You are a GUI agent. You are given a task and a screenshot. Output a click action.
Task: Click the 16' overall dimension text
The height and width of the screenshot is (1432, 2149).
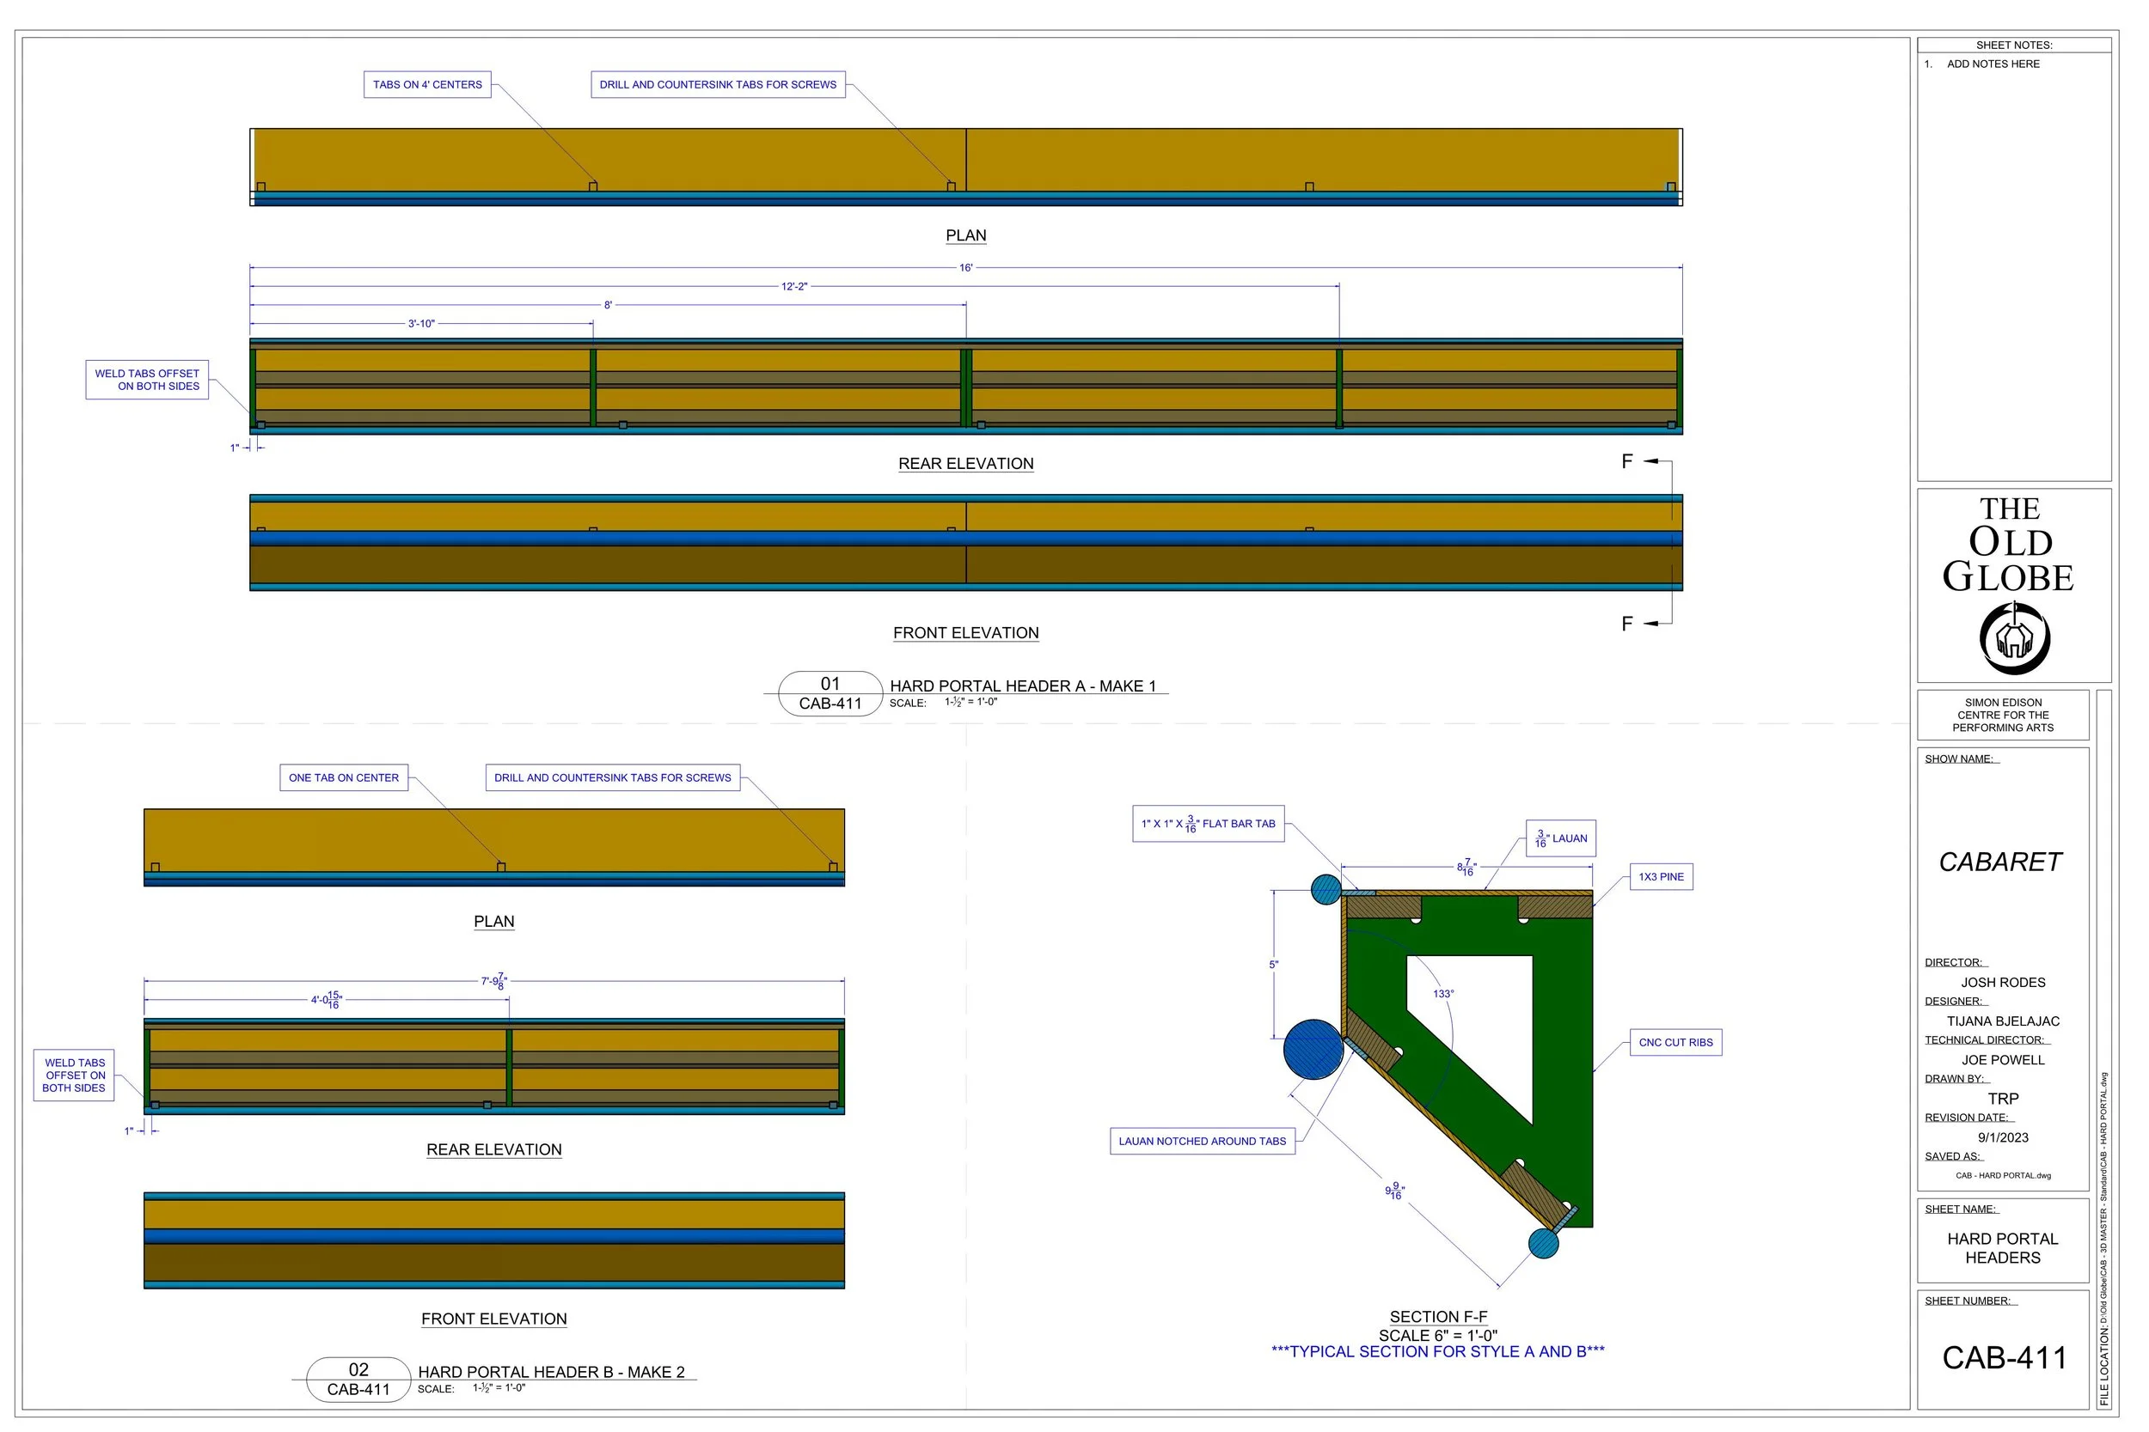click(x=966, y=267)
